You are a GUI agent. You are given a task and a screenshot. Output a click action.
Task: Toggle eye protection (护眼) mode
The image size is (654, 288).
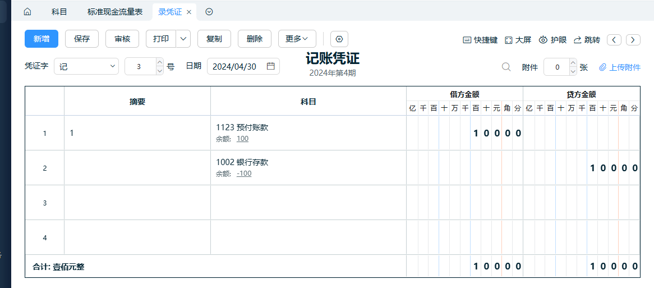point(552,40)
